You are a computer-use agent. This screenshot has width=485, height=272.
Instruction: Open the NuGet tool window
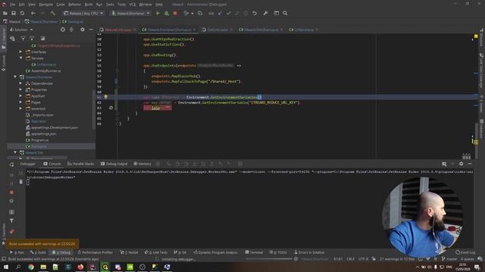[x=129, y=252]
